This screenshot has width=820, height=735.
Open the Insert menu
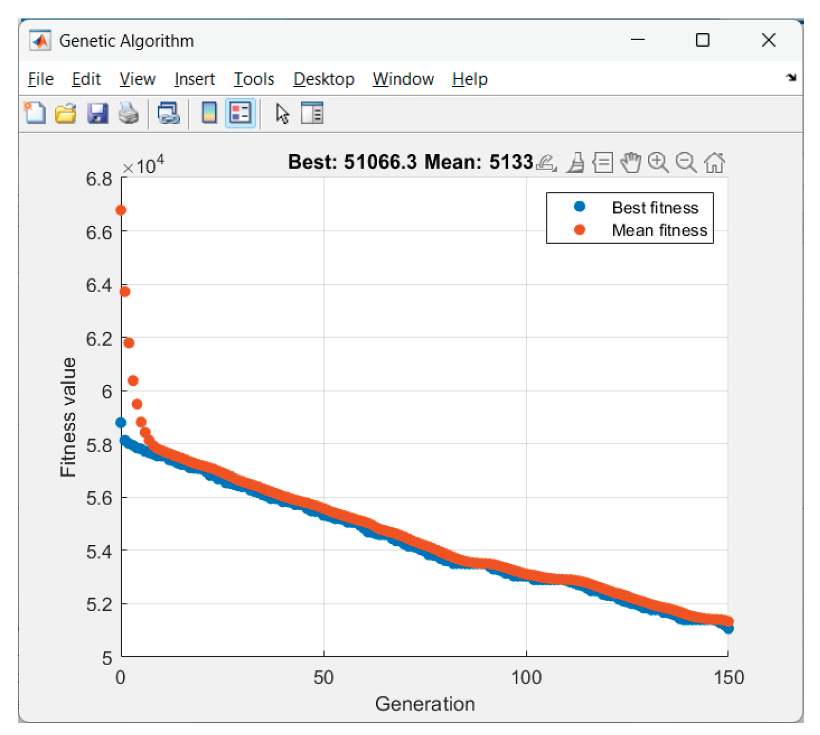click(194, 79)
